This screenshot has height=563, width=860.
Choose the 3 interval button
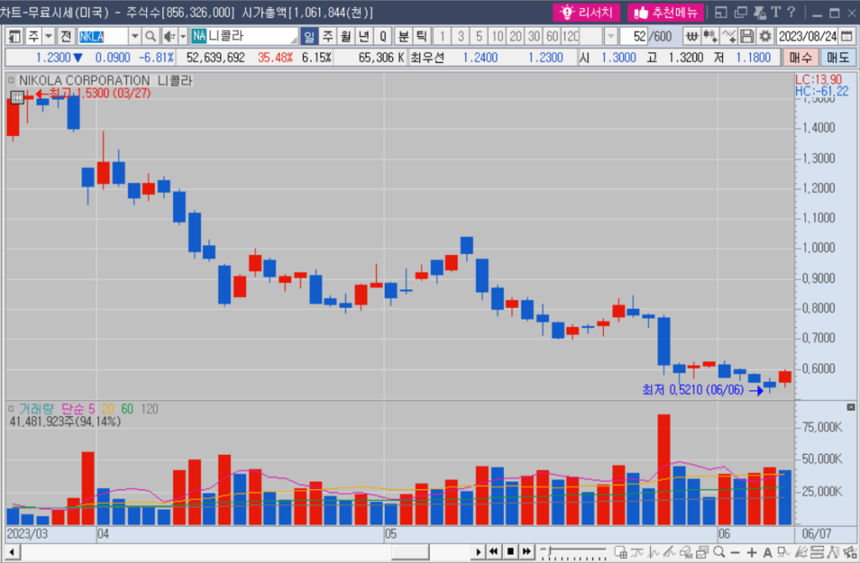(x=461, y=36)
